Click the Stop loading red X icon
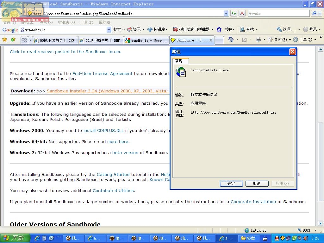Viewport: 324px width, 243px height. click(x=242, y=13)
